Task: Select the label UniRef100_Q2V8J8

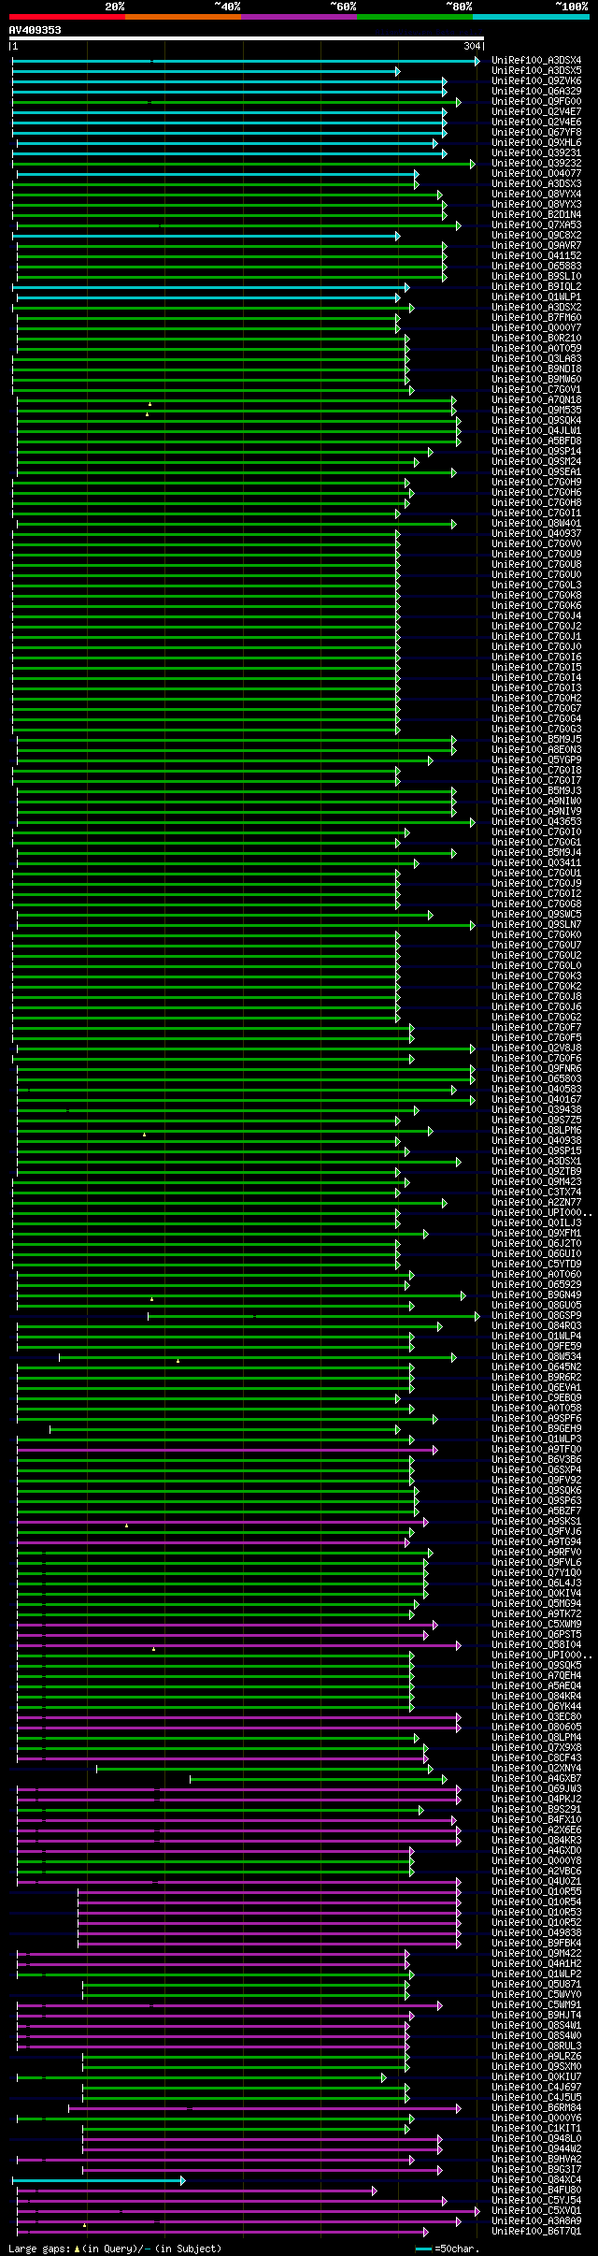Action: tap(536, 1048)
